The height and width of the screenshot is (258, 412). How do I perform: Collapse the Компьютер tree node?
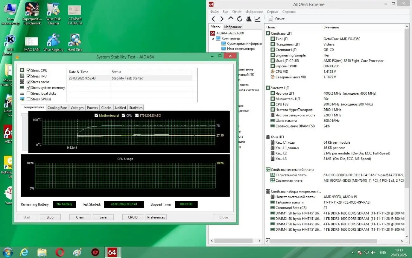point(213,38)
